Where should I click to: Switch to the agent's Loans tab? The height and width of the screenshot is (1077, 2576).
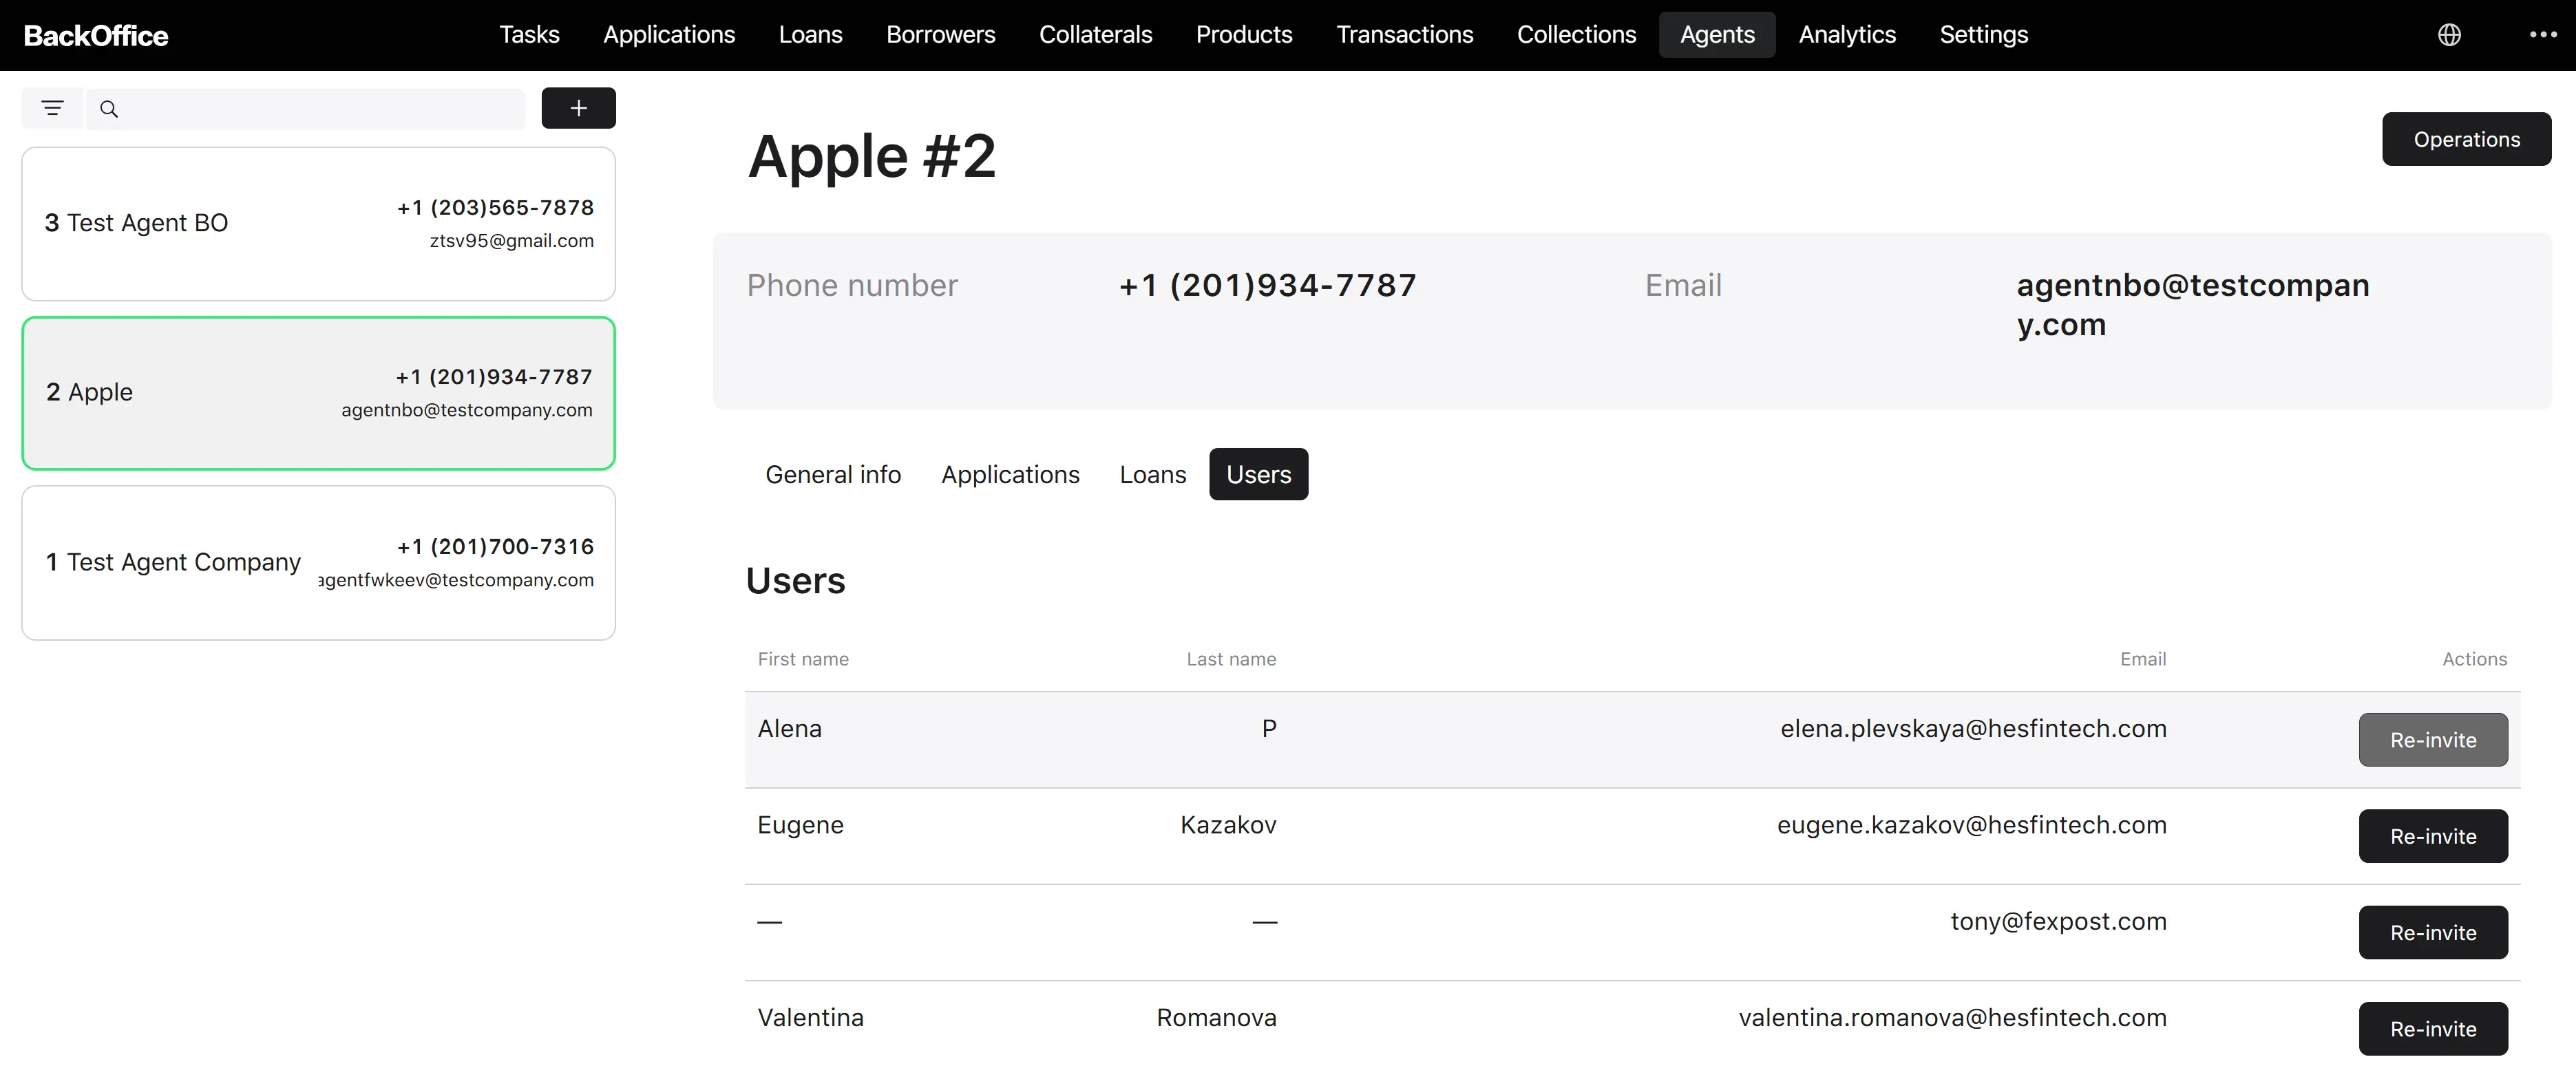point(1152,474)
